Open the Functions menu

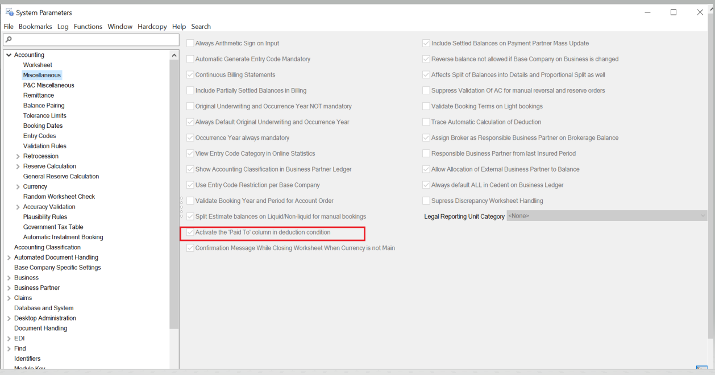[x=88, y=27]
